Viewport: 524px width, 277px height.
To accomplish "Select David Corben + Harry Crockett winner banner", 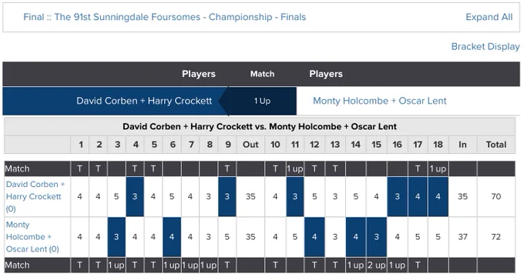I will click(116, 101).
